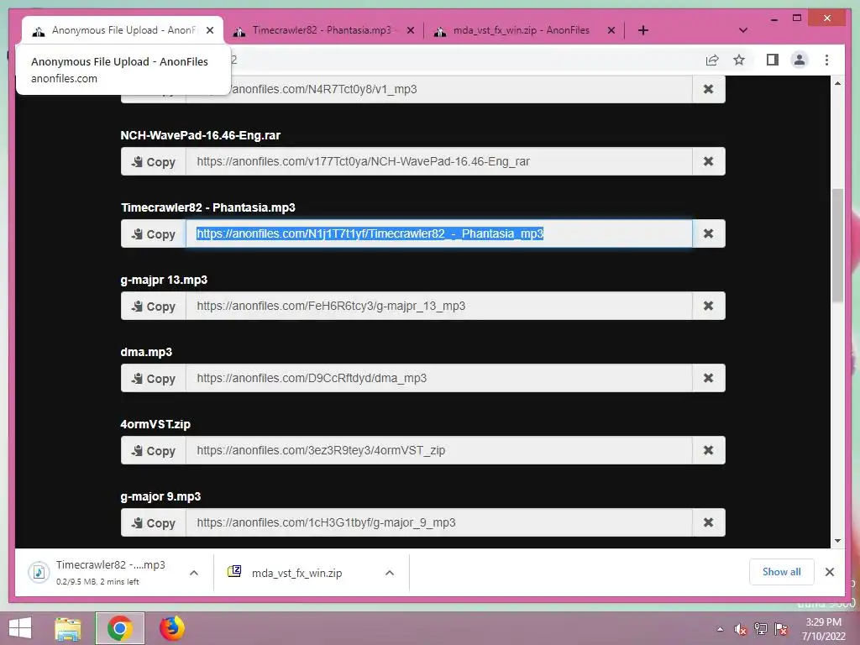This screenshot has width=860, height=645.
Task: Select the g-major_9_mp3 URL field
Action: click(439, 522)
